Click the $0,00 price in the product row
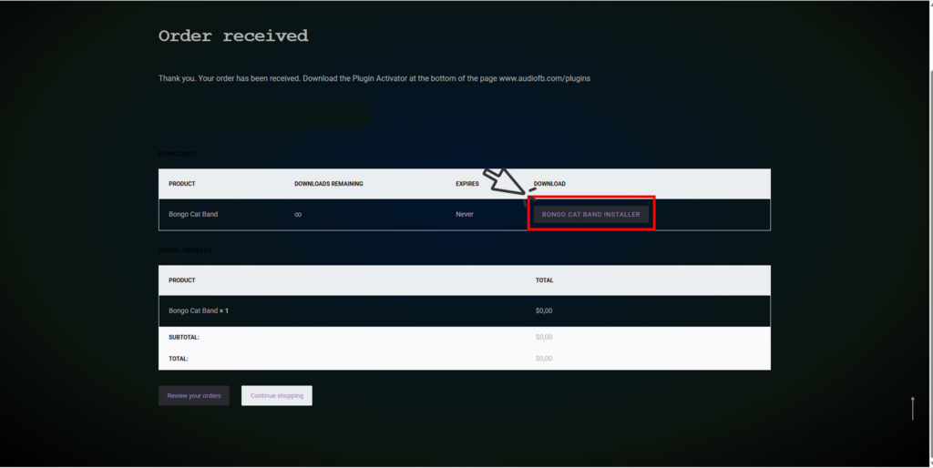933x468 pixels. click(x=544, y=310)
